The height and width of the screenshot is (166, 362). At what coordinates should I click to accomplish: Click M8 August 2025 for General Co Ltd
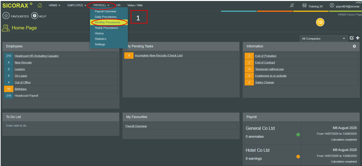coord(345,128)
